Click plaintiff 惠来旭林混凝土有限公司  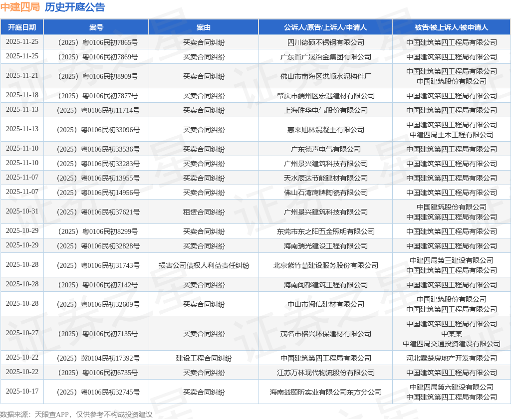325,130
